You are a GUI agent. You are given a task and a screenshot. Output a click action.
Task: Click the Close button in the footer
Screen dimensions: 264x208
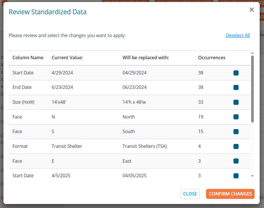point(190,194)
